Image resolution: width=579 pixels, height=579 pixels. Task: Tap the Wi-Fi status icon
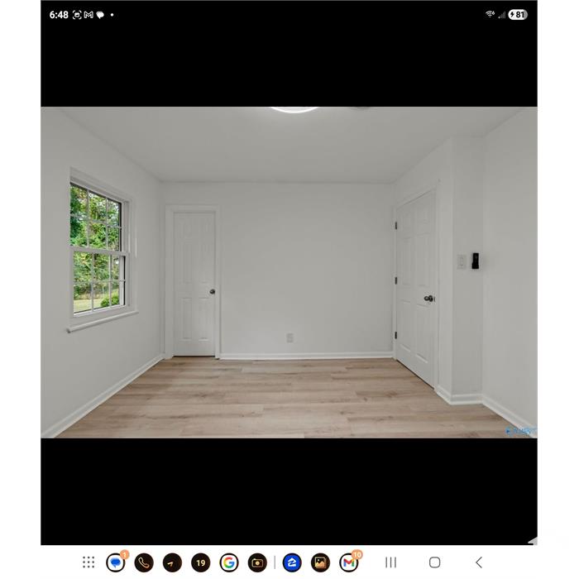[x=490, y=14]
